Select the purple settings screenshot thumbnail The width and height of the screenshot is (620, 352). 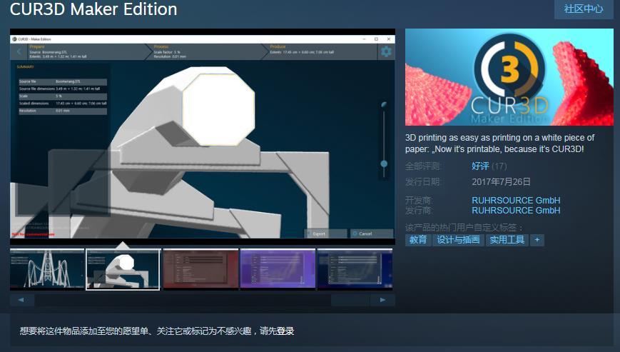tap(278, 269)
